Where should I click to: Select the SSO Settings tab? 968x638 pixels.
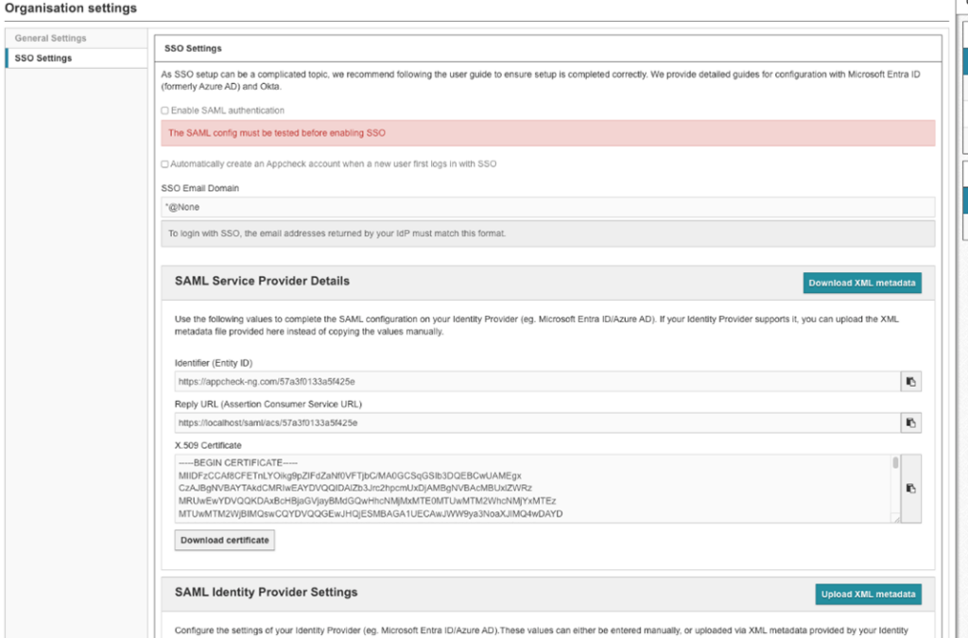(43, 59)
